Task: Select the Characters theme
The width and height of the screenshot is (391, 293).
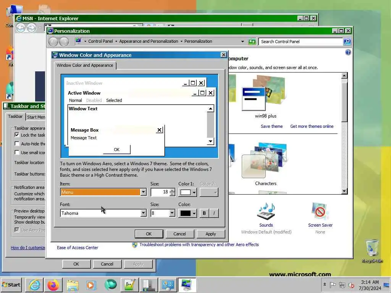Action: 265,164
